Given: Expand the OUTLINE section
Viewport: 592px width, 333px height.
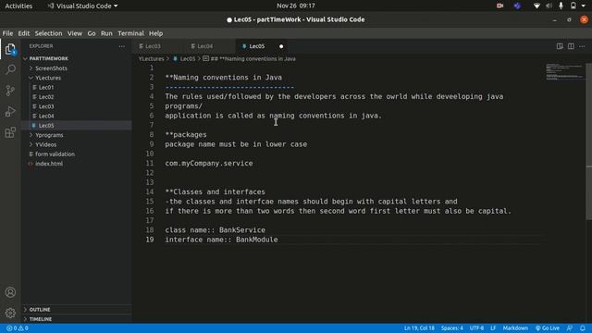Looking at the screenshot, I should tap(40, 310).
